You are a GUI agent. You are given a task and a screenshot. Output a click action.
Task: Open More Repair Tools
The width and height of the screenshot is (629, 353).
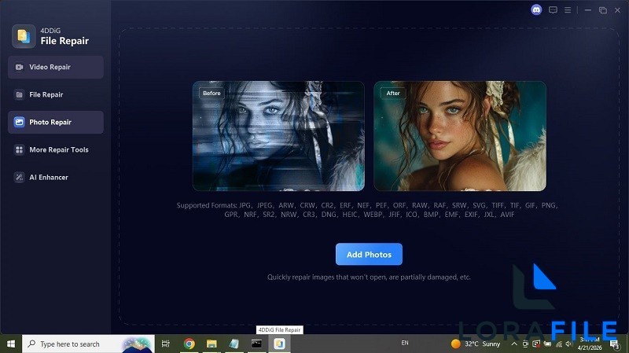click(x=55, y=149)
